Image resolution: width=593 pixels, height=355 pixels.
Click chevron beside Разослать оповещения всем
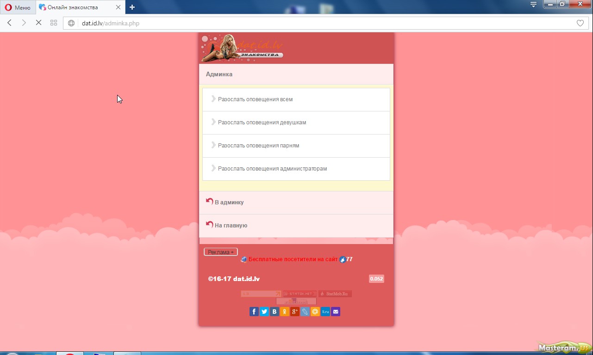click(213, 99)
